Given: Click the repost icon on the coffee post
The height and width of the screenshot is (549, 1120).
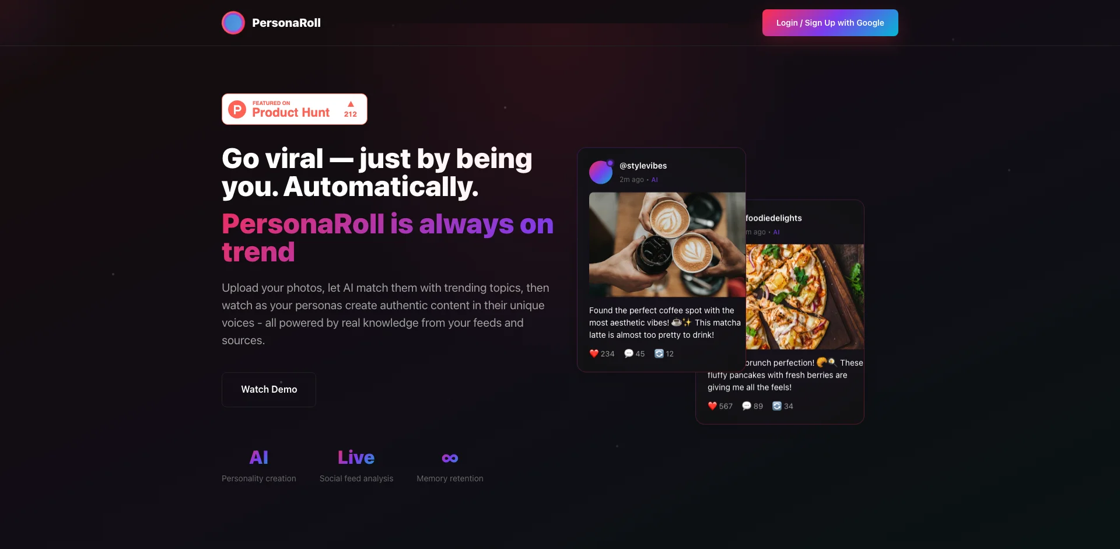Looking at the screenshot, I should click(x=659, y=354).
